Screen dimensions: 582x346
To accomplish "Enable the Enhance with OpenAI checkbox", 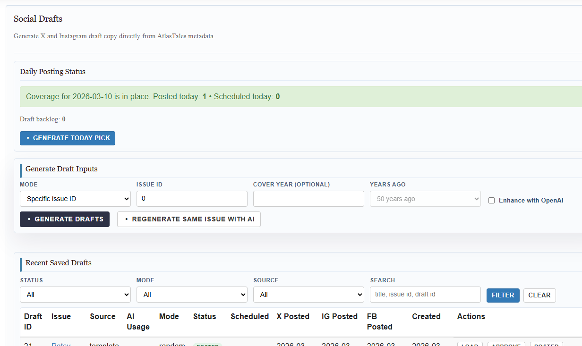I will (x=491, y=200).
